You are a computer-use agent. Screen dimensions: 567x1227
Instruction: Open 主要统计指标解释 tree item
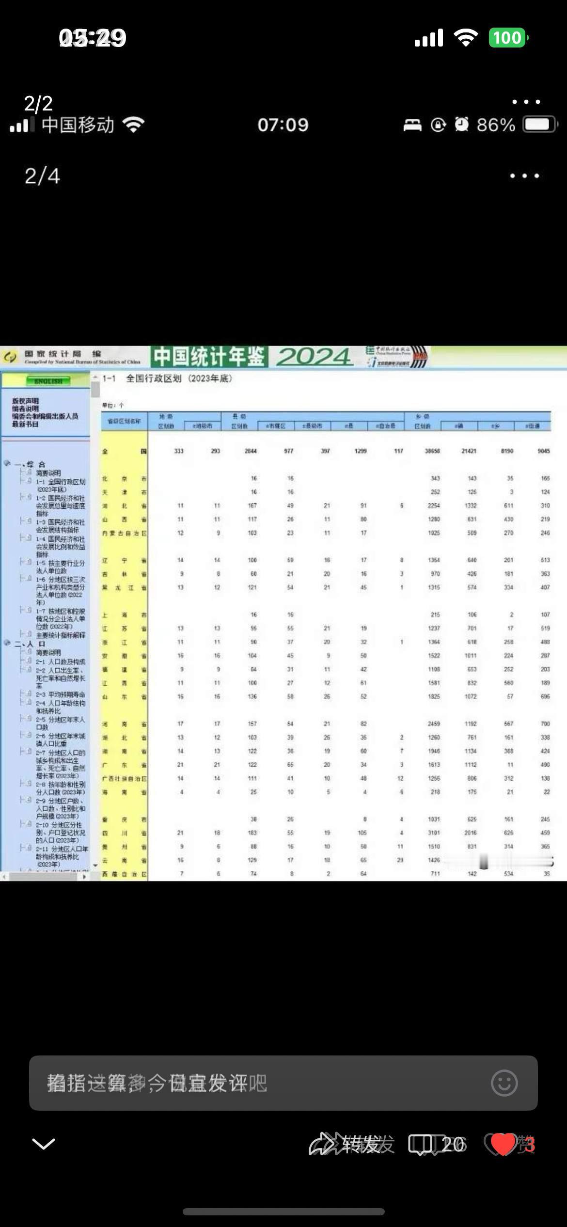pyautogui.click(x=61, y=635)
